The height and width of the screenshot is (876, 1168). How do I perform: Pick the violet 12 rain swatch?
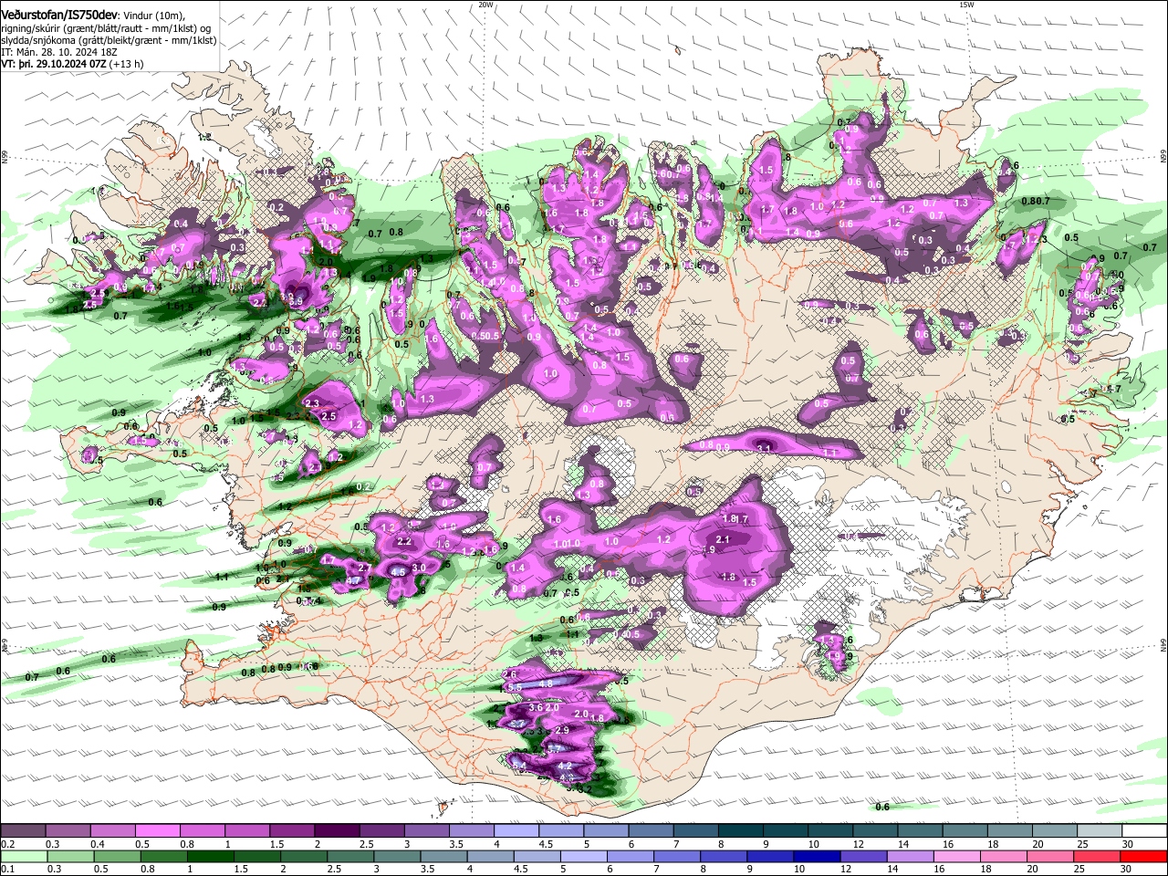(864, 857)
